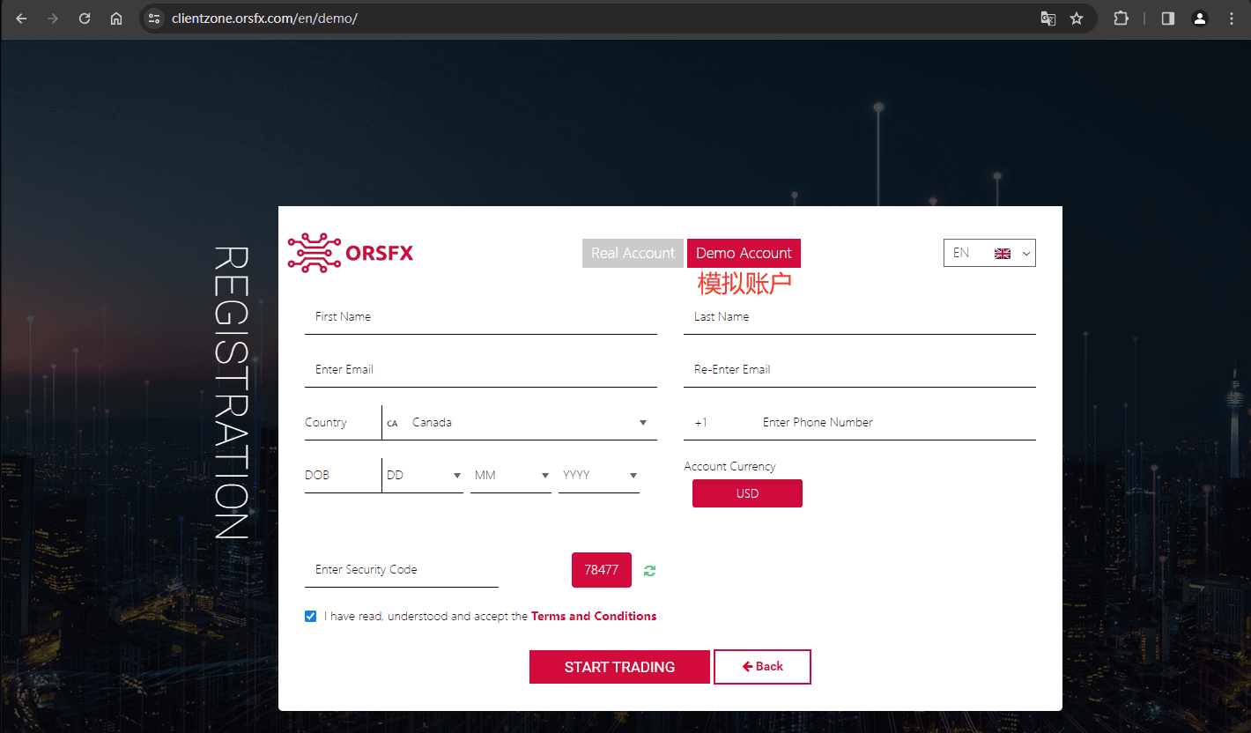Screen dimensions: 1251x733
Task: Open the EN language dropdown
Action: click(x=989, y=253)
